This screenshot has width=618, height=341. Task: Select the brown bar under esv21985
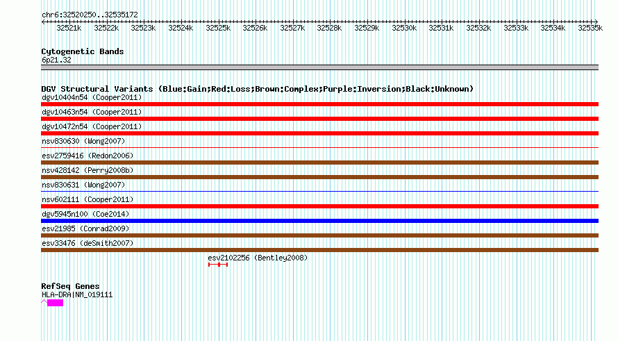tap(319, 235)
